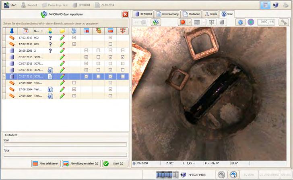
Task: Click the film strip indicator in status bar
Action: (x=167, y=175)
